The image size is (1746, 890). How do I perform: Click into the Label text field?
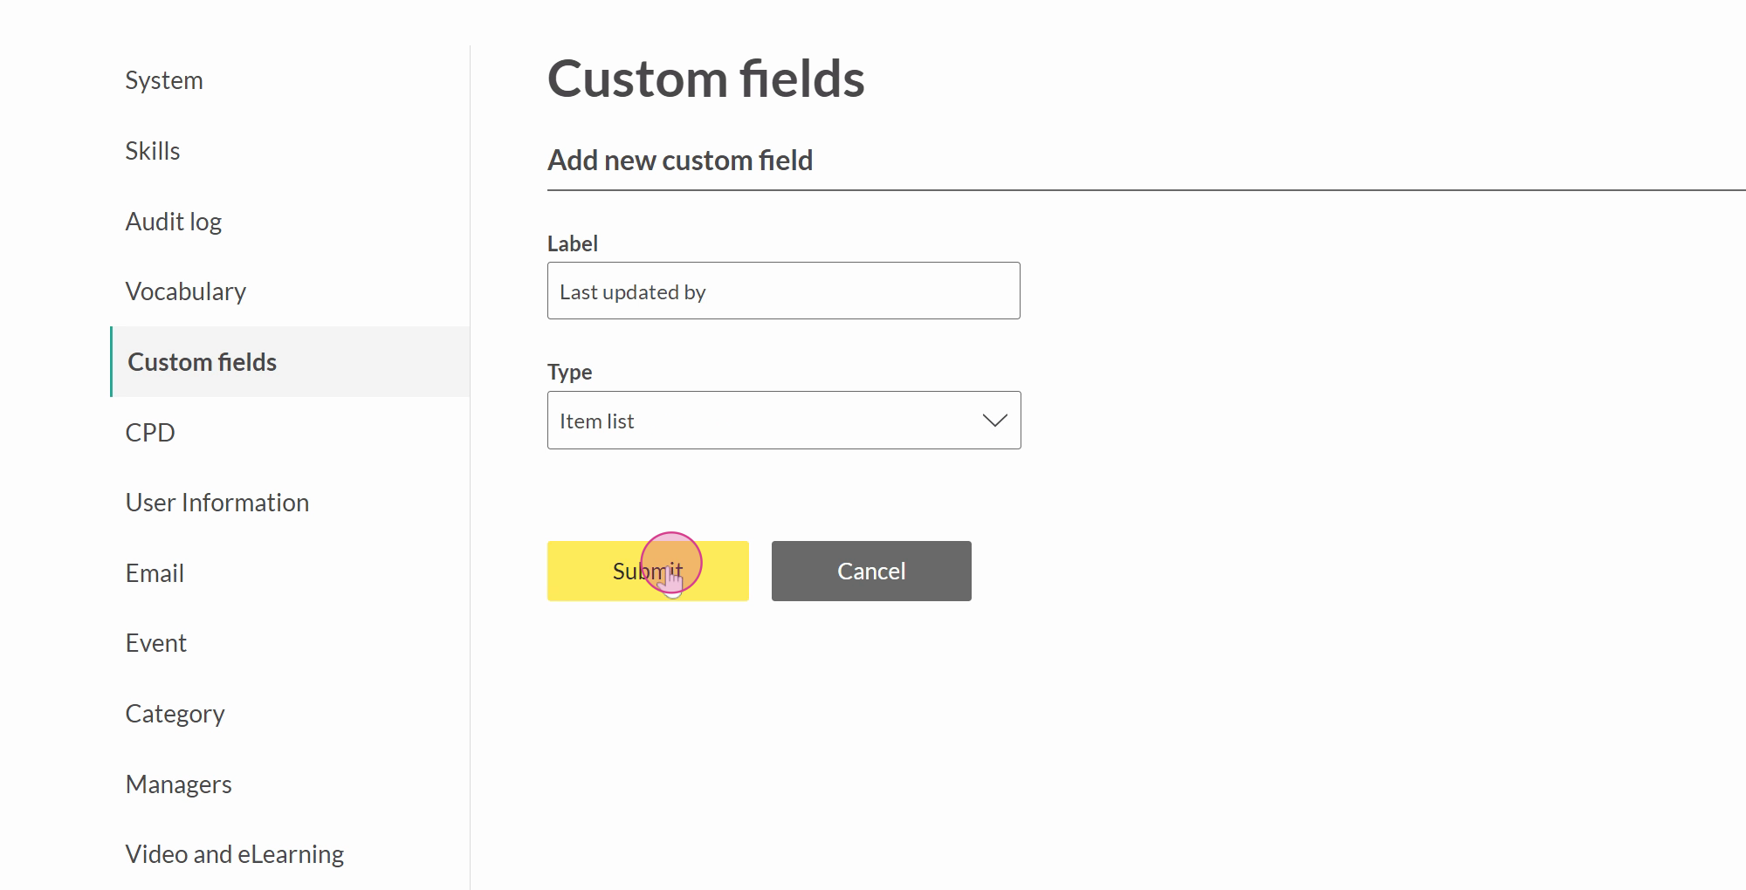point(783,291)
